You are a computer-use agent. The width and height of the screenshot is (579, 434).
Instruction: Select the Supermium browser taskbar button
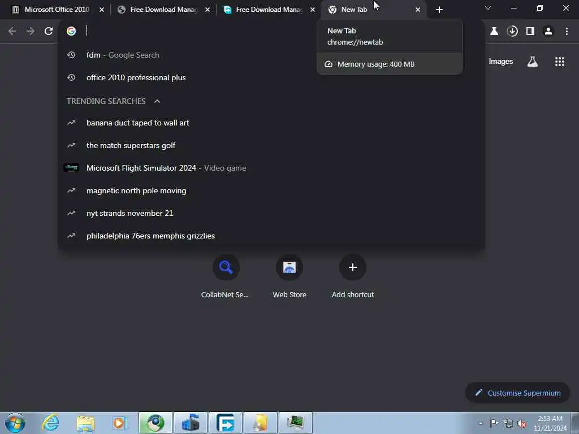[x=155, y=423]
